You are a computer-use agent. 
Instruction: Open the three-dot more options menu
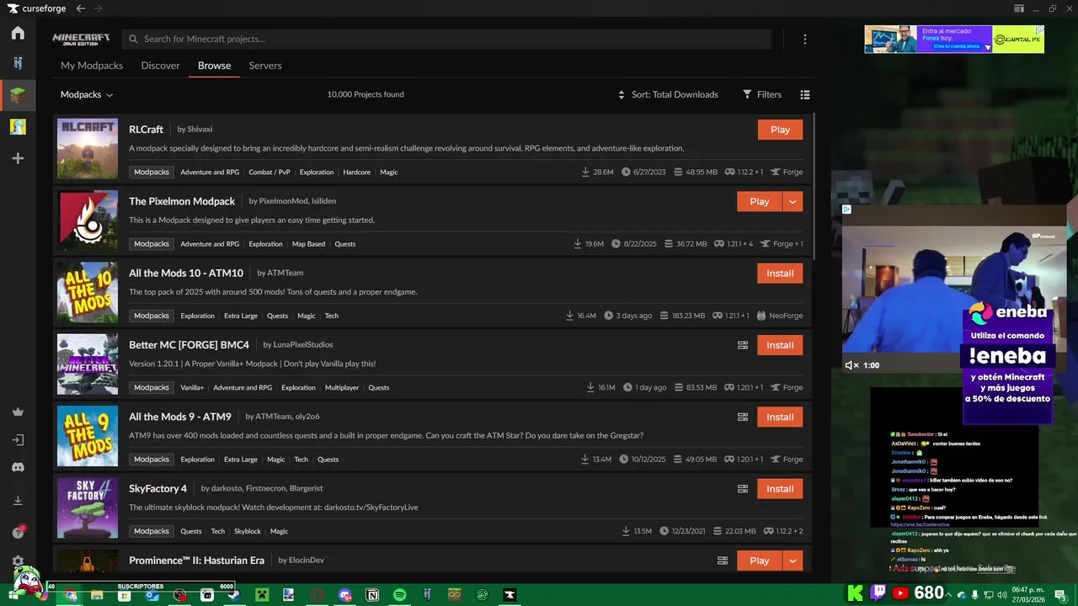point(804,39)
